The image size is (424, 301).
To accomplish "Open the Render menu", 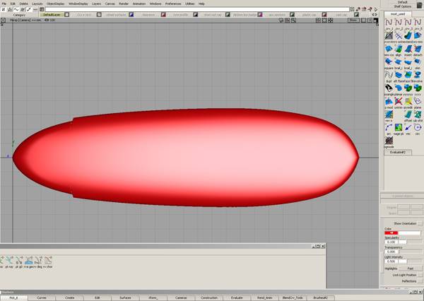I will 124,4.
